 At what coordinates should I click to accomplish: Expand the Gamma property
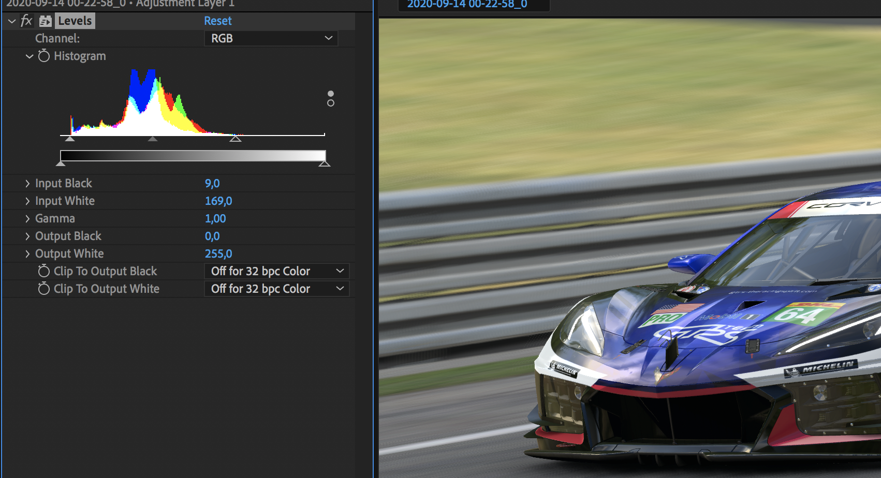[27, 218]
